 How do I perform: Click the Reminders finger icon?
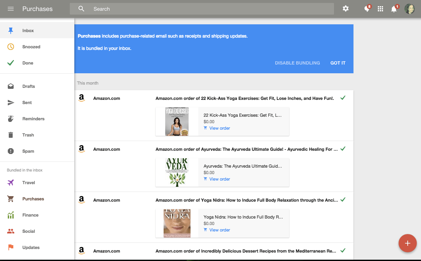(11, 119)
